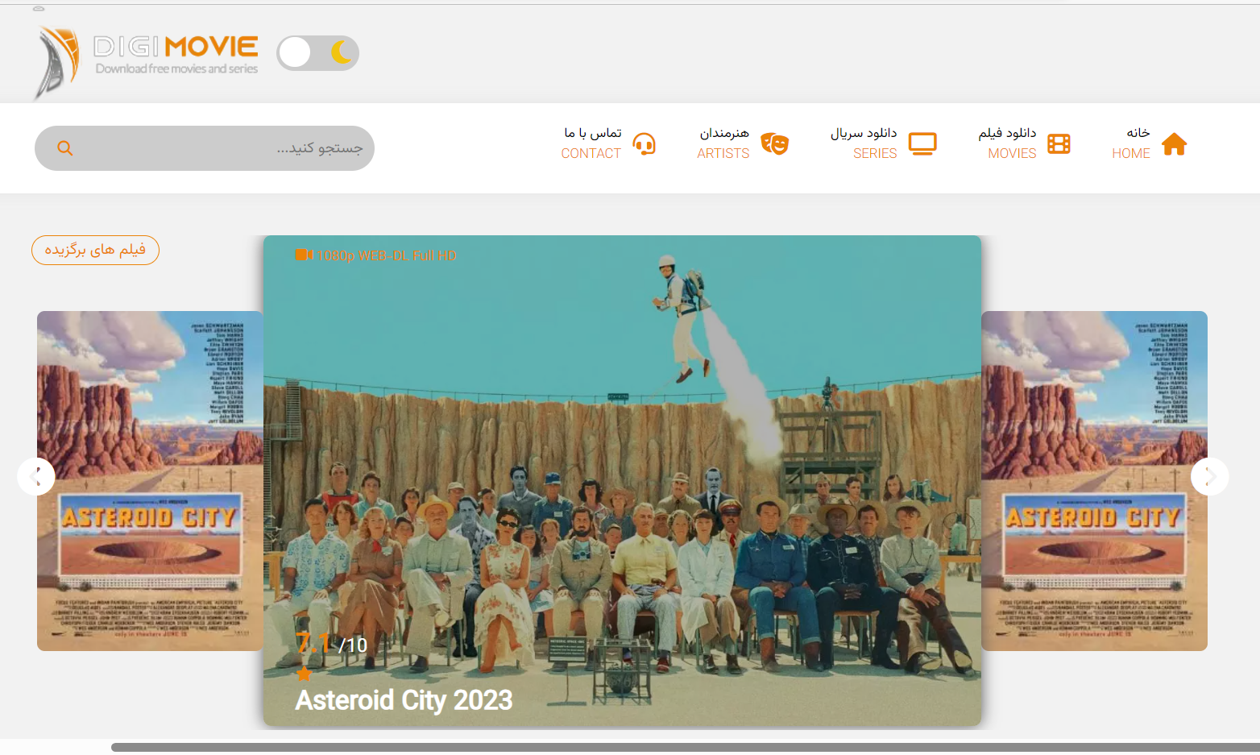1260x755 pixels.
Task: Open the right Asteroid City poster
Action: (x=1094, y=481)
